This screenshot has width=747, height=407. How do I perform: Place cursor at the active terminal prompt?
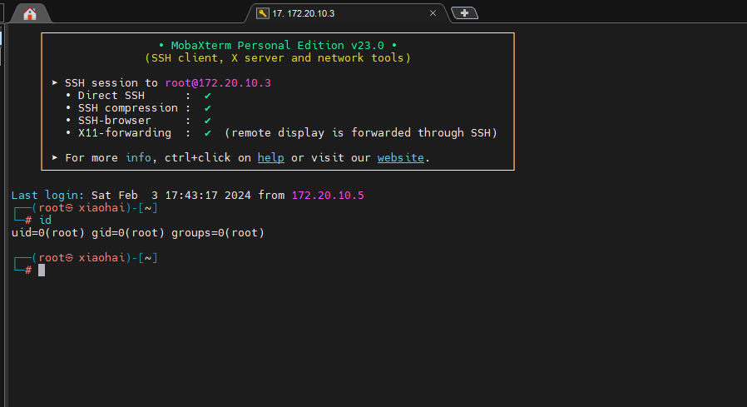[42, 271]
